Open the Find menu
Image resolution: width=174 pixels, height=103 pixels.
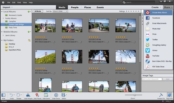[x=19, y=2]
